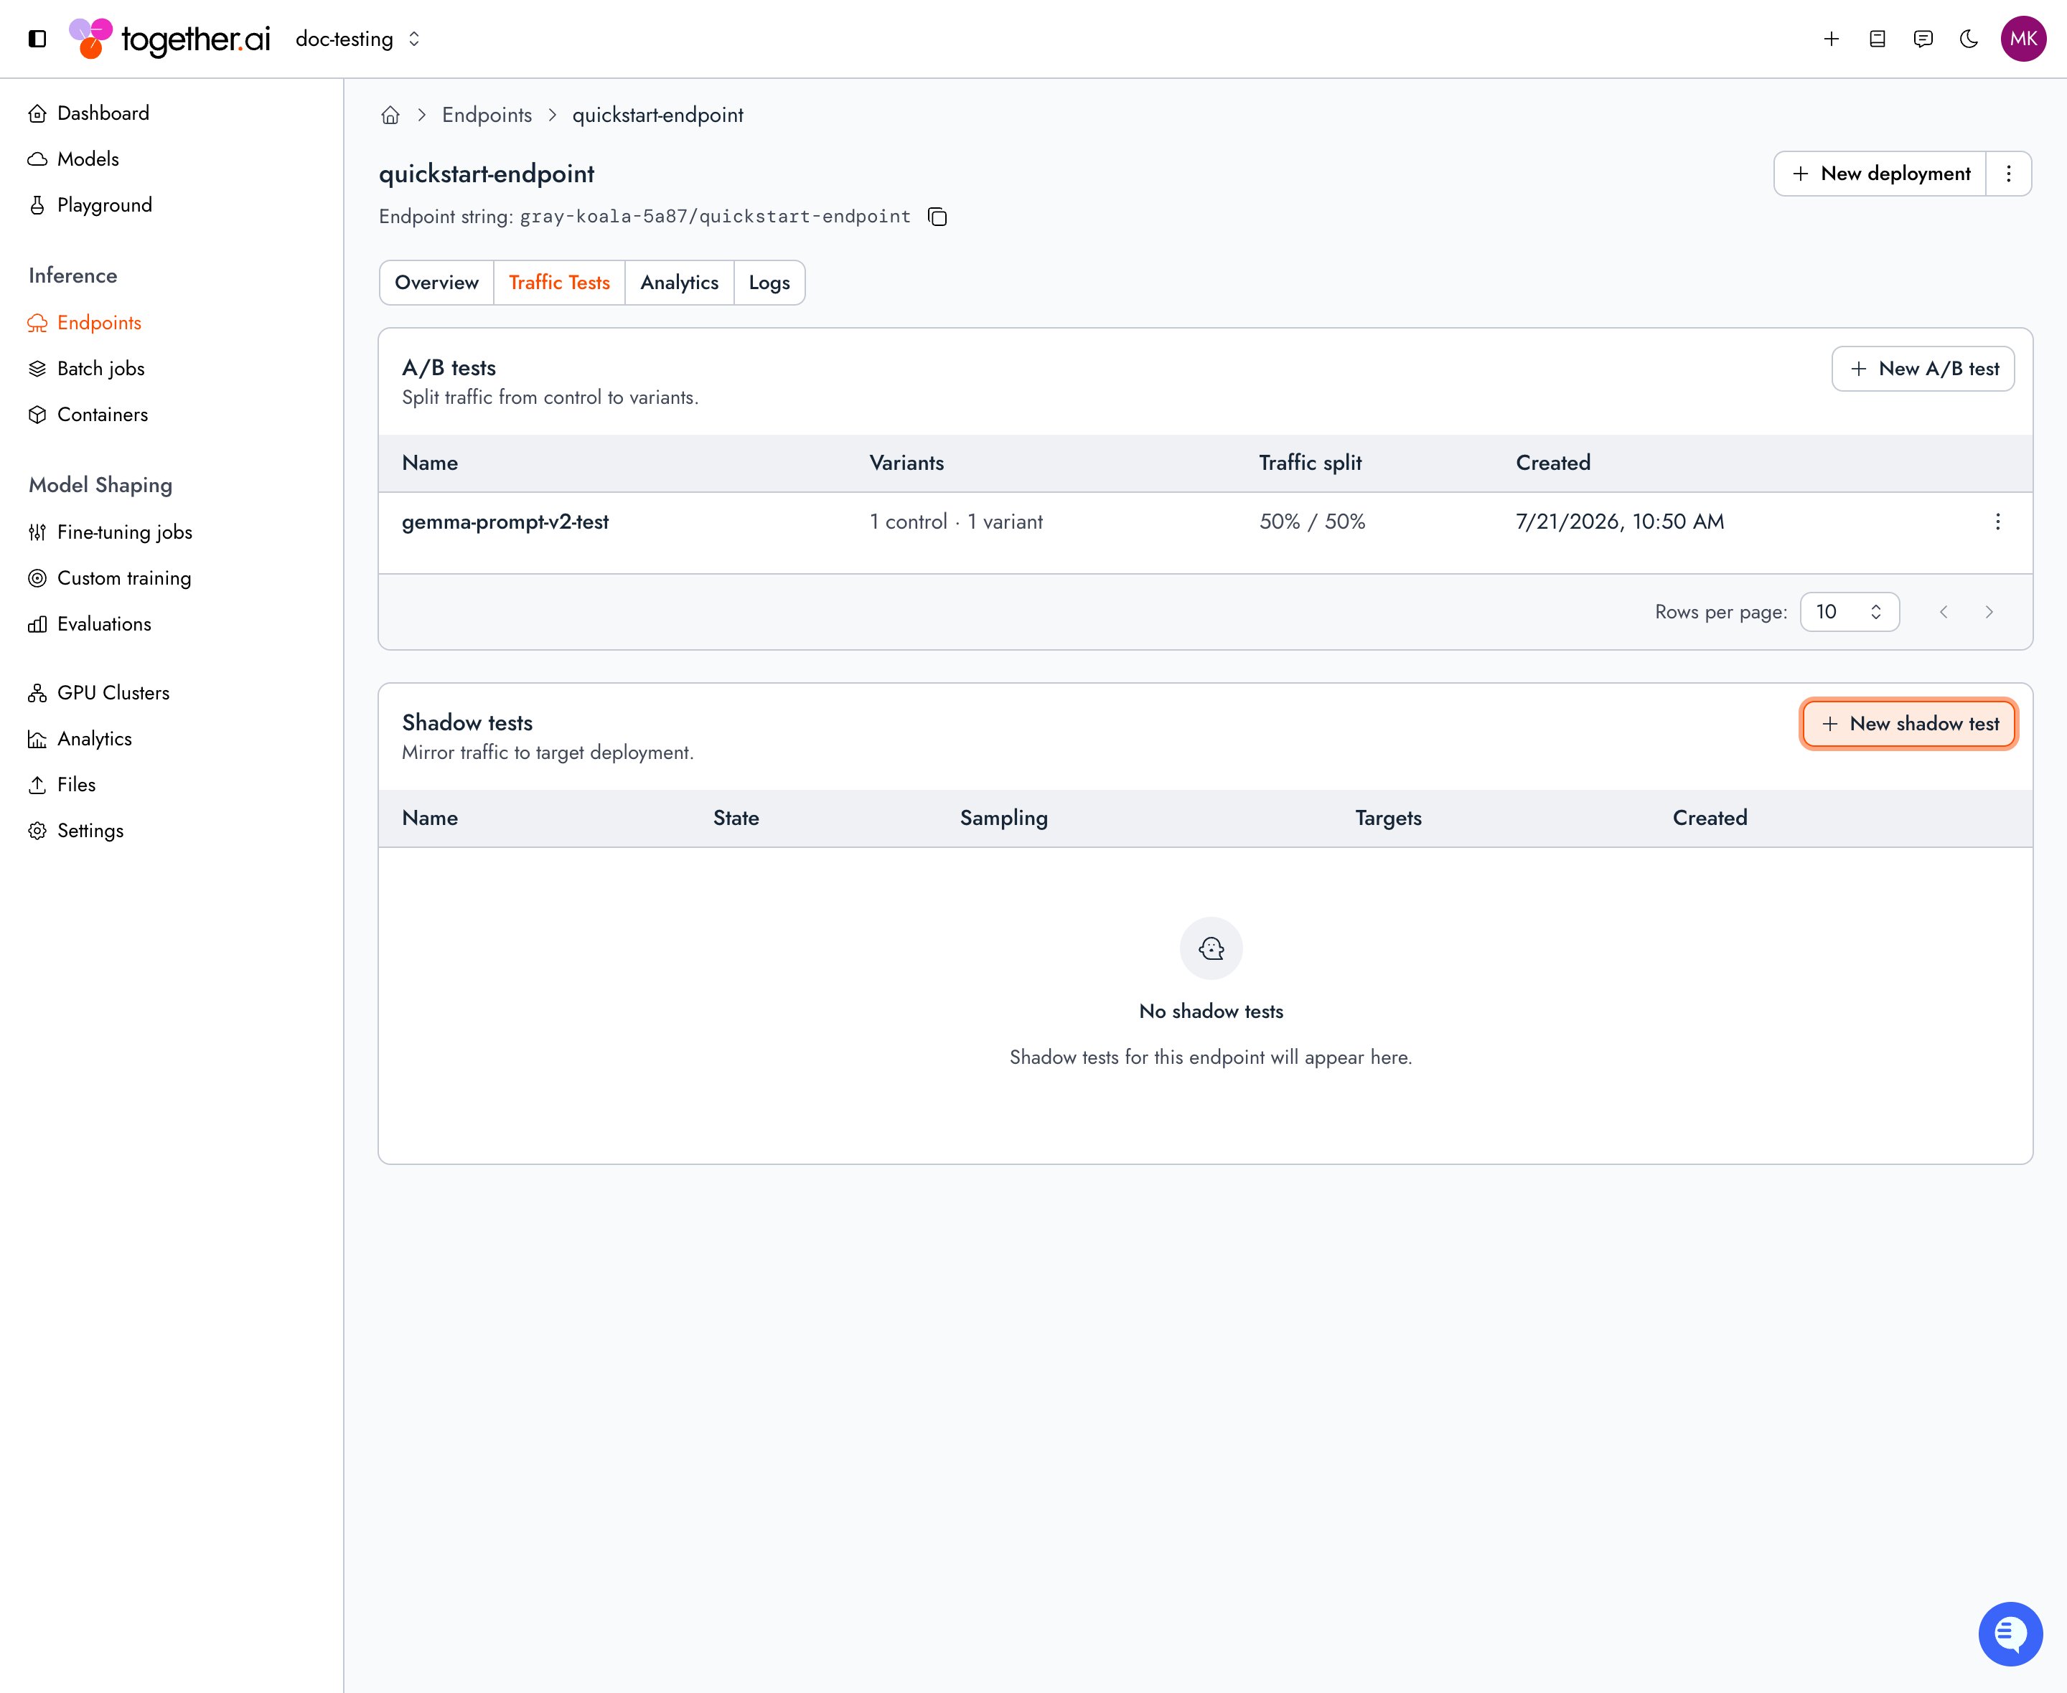Click New deployment button
Image resolution: width=2067 pixels, height=1693 pixels.
pos(1880,174)
